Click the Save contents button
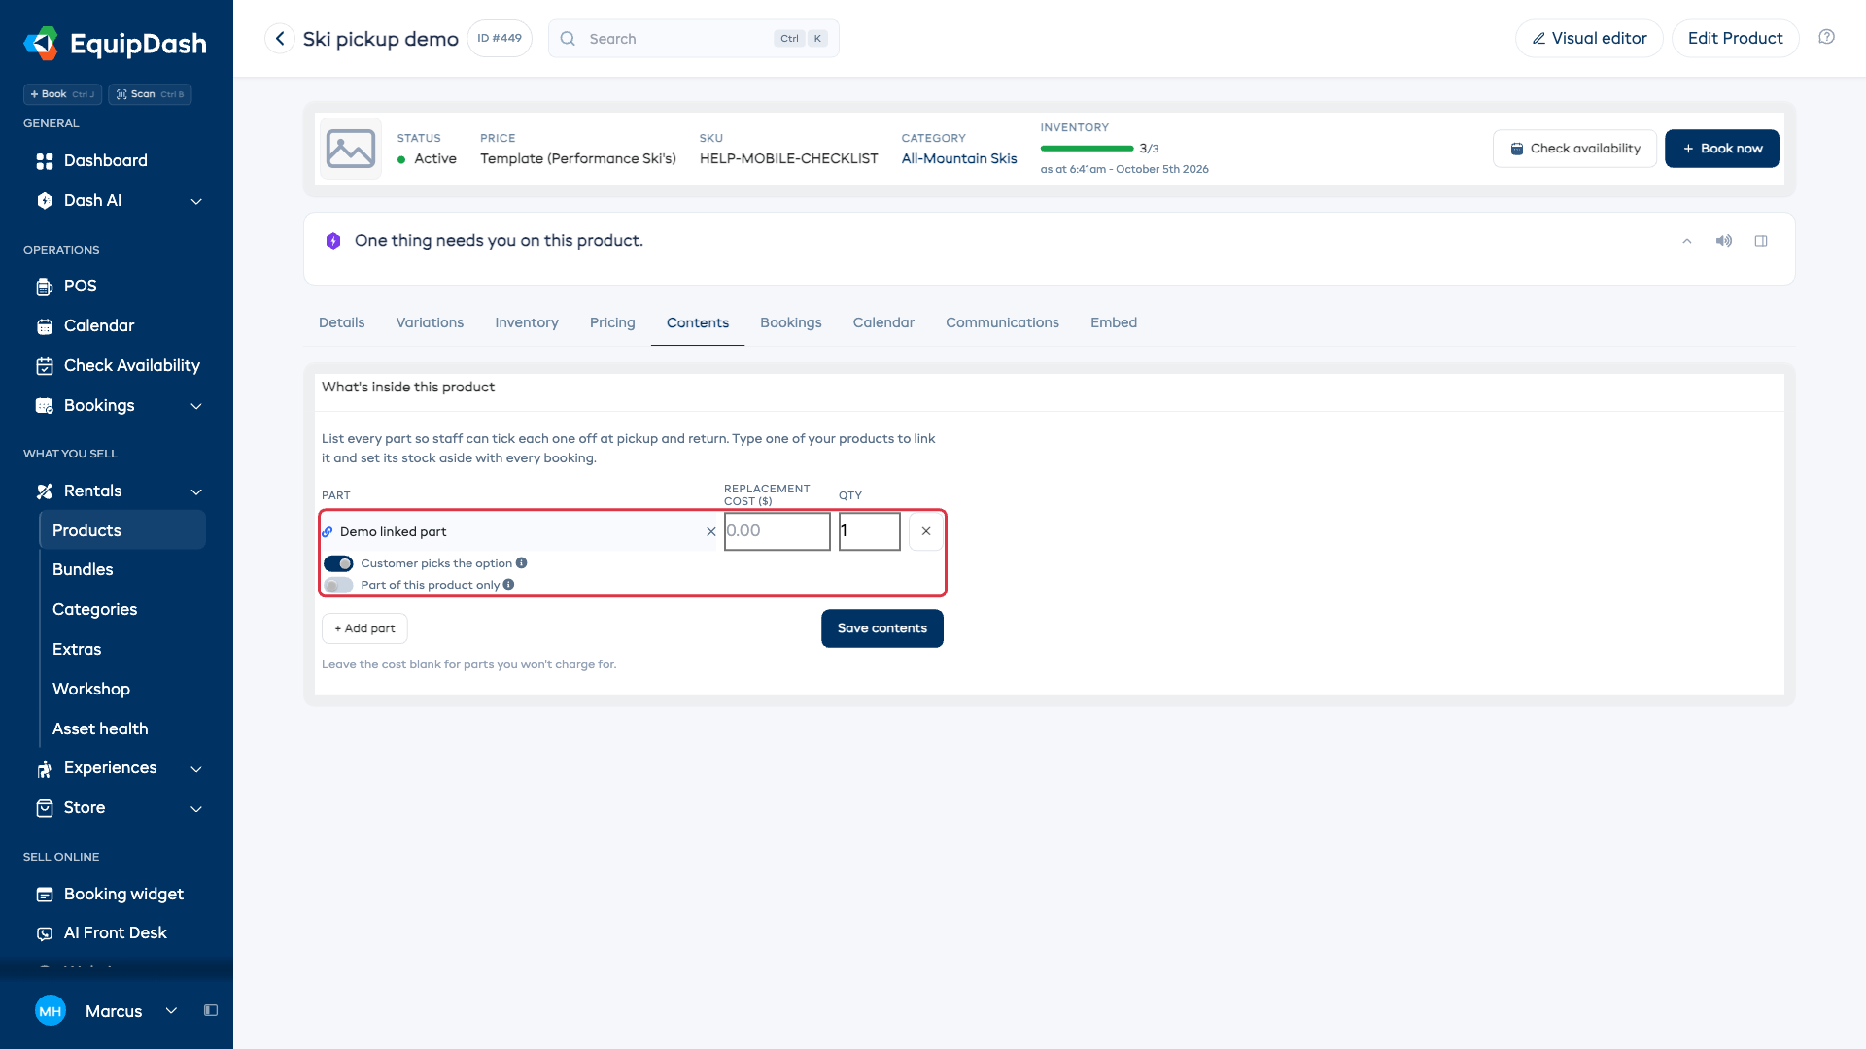 882,628
